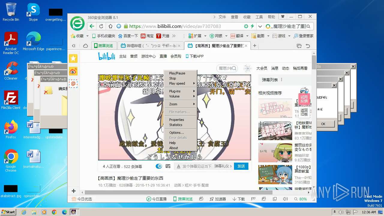Open the 文件 menu
384x216 pixels.
pos(222,17)
